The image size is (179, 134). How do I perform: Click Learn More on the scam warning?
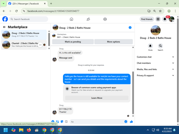pos(97,98)
